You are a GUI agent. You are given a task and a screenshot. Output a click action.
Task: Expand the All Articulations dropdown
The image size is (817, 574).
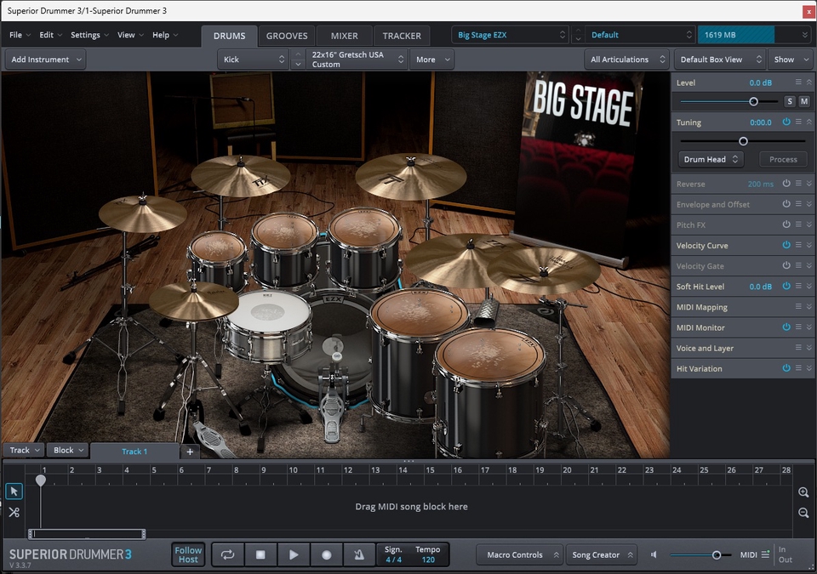point(626,59)
